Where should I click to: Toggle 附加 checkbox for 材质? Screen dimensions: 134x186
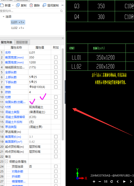click(56, 107)
